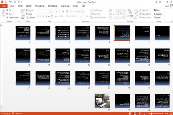173x115 pixels.
Task: Expand the Align Text dropdown
Action: 95,14
